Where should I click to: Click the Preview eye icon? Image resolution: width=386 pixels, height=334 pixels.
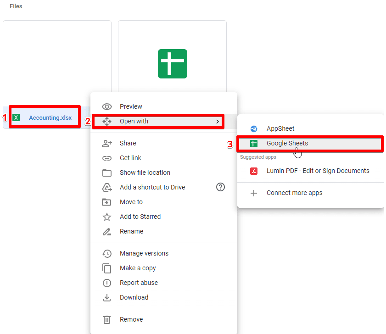point(106,106)
